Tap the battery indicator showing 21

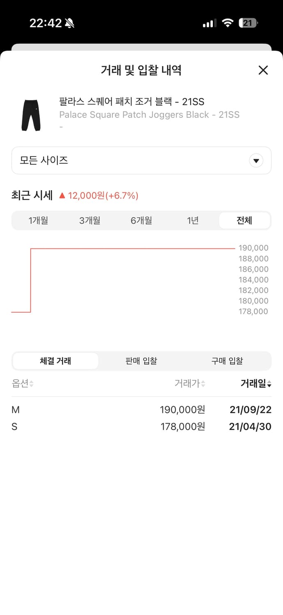(246, 23)
